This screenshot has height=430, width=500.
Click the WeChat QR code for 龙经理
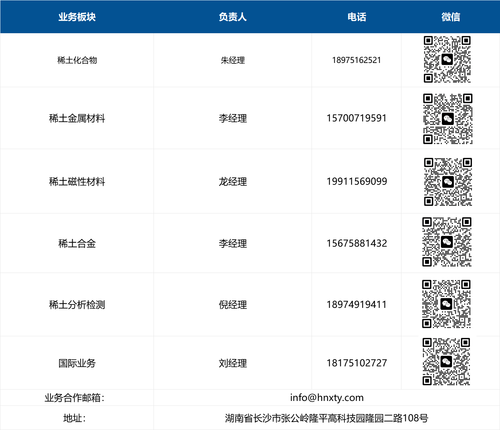448,182
